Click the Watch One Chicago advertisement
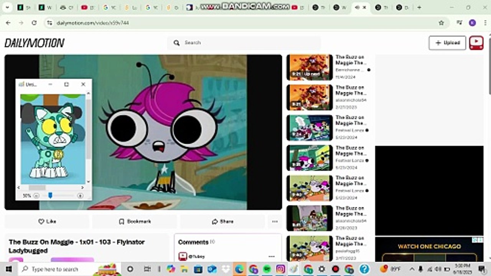This screenshot has height=276, width=491. click(429, 250)
